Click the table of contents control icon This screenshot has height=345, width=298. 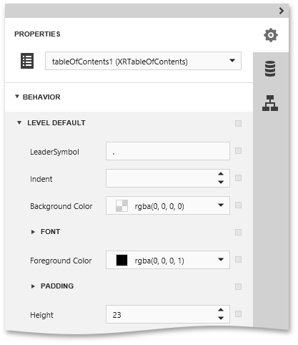click(x=27, y=61)
